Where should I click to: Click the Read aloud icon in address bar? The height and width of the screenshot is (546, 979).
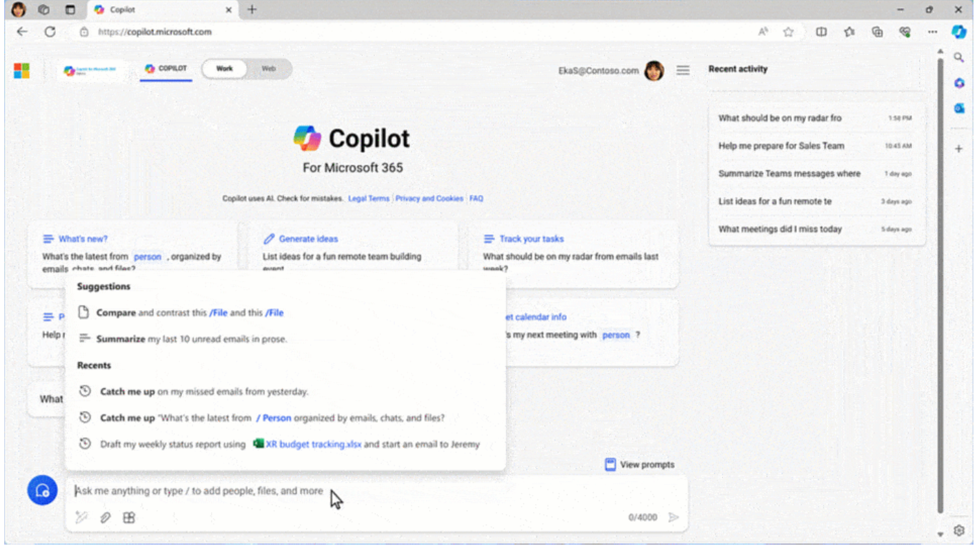point(763,32)
